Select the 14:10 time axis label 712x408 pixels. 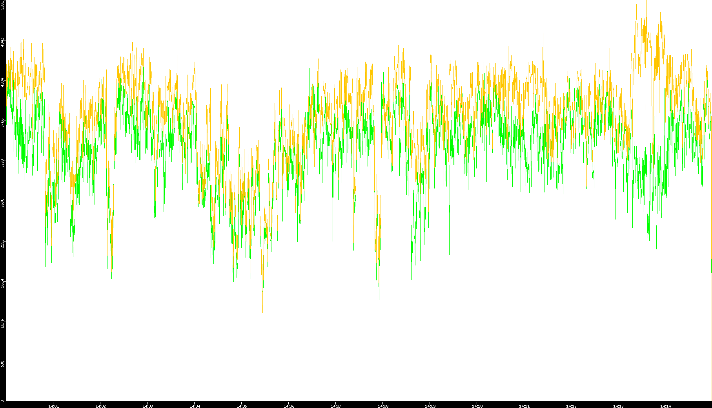[477, 406]
